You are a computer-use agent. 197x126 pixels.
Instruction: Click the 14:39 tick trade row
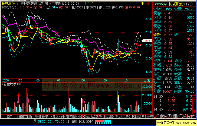(173, 96)
